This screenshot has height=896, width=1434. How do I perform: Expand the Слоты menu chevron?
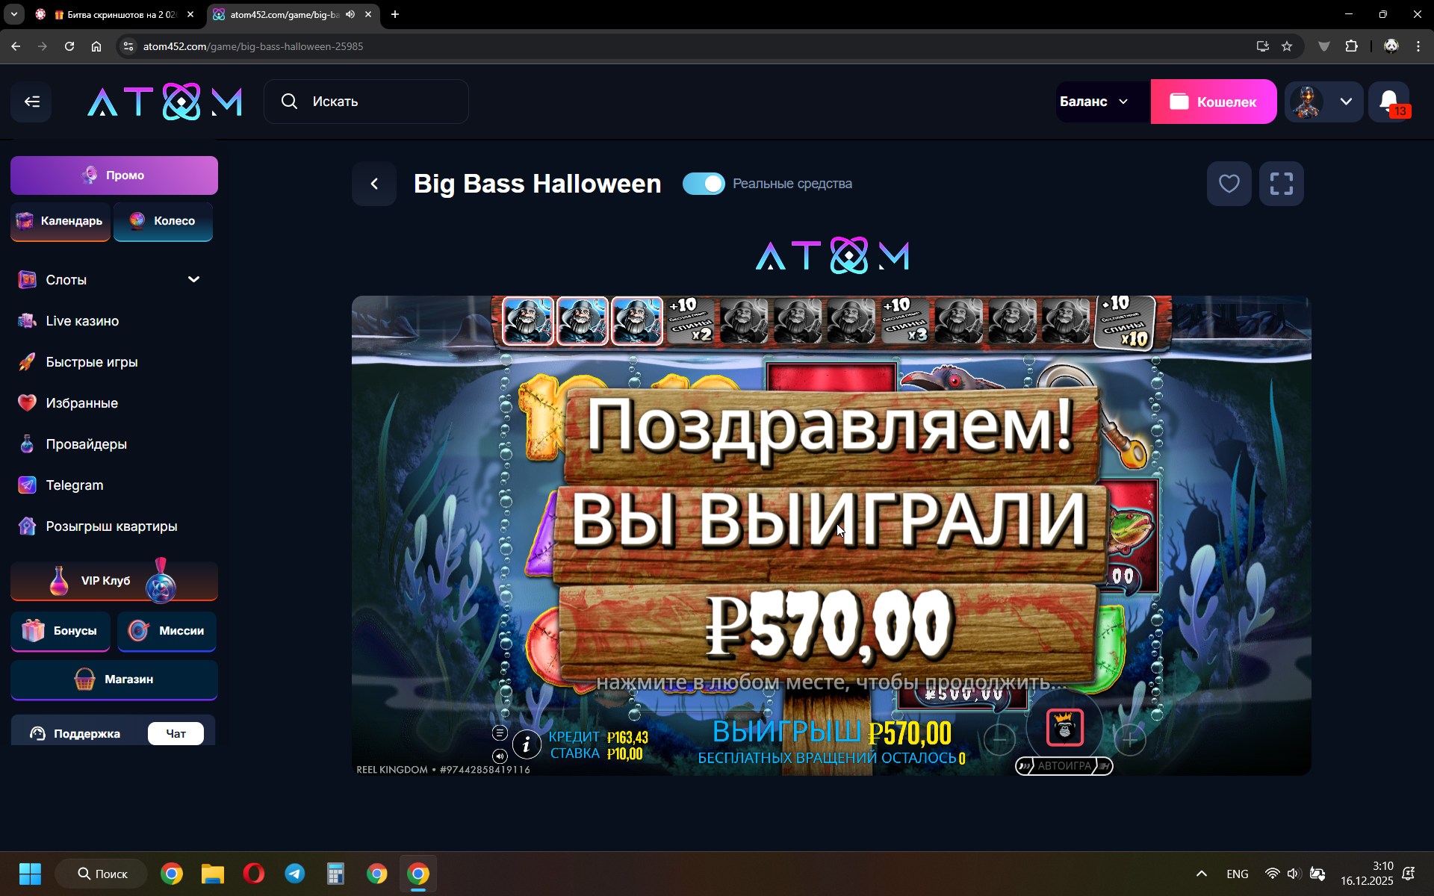[193, 279]
